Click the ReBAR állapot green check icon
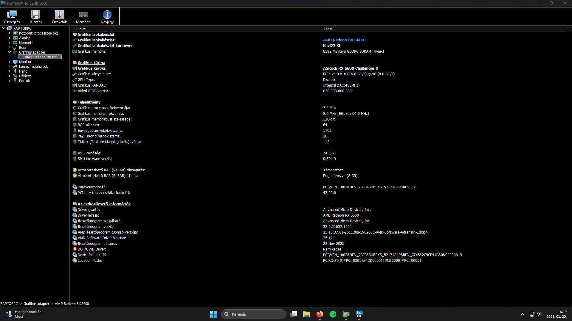Viewport: 572px width, 321px height. click(x=75, y=176)
